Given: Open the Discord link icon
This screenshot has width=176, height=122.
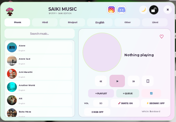Looking at the screenshot, I should [122, 10].
